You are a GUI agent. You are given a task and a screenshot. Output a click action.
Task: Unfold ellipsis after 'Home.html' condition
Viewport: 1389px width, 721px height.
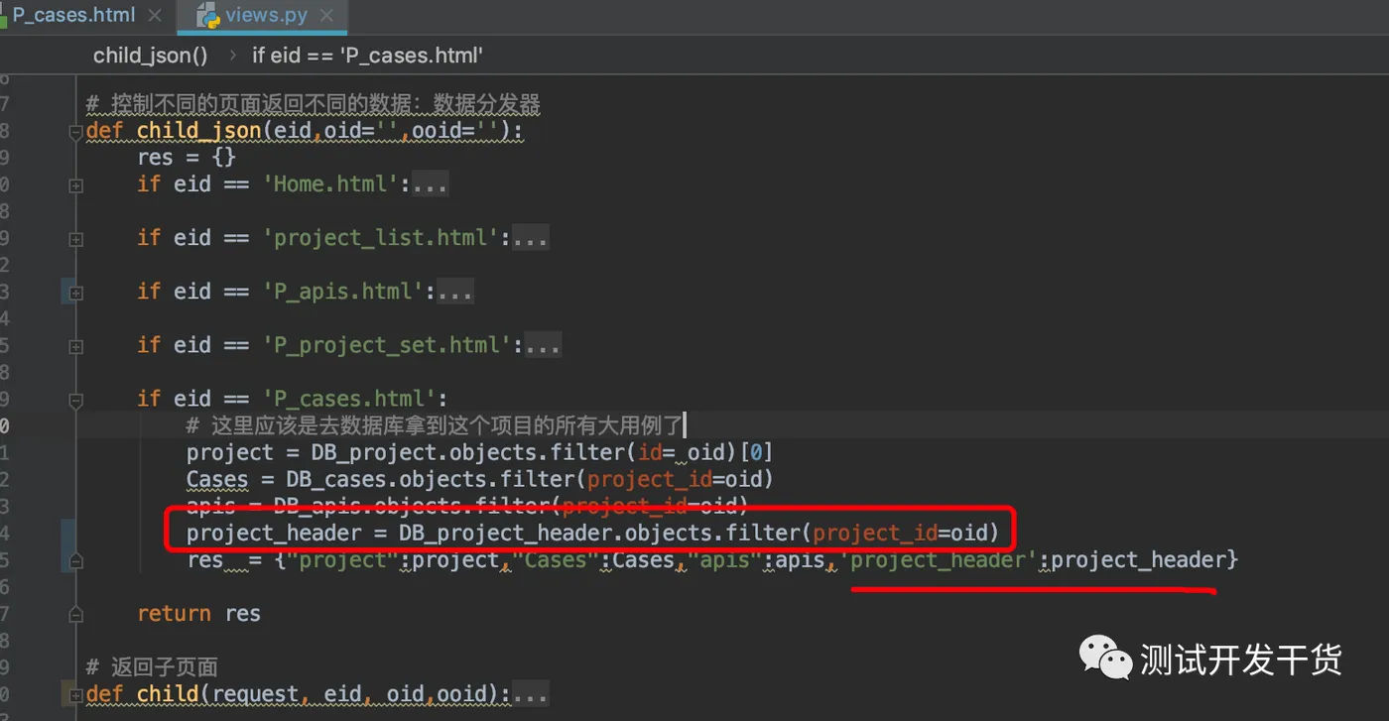click(431, 184)
